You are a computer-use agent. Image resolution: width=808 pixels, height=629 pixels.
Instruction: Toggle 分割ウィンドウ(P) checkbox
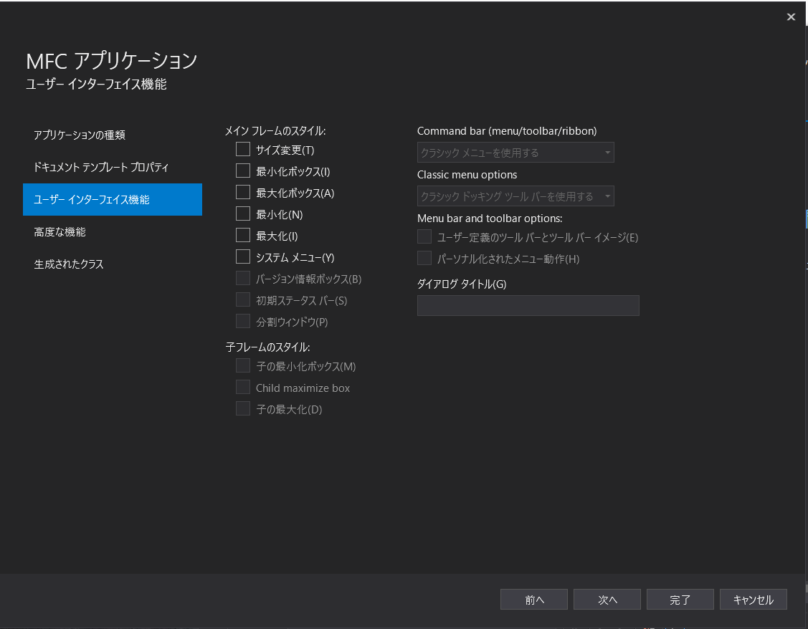[243, 321]
